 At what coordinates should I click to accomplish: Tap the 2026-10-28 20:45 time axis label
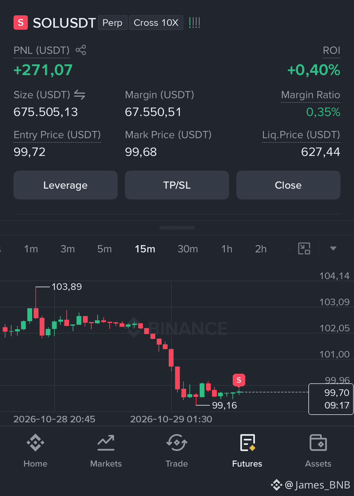54,419
